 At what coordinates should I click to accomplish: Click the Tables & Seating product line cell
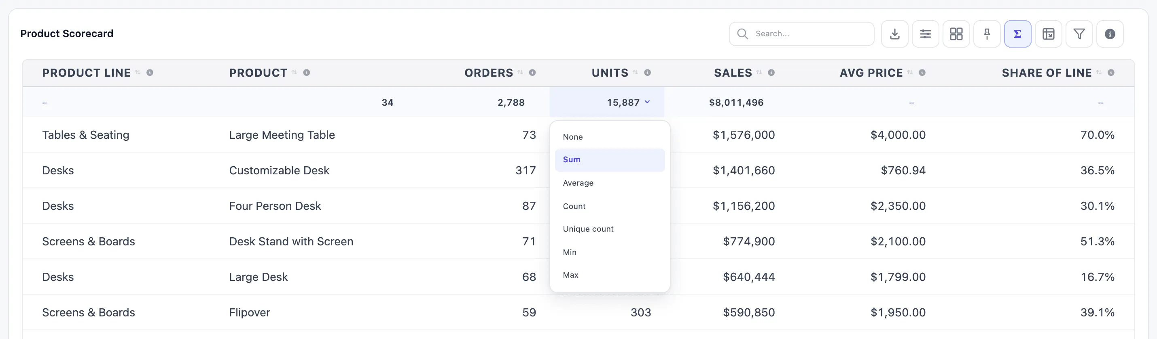click(86, 135)
